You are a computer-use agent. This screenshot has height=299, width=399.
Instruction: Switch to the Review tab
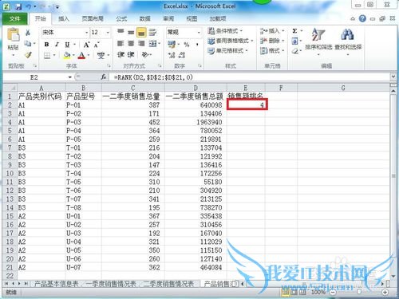tap(168, 18)
